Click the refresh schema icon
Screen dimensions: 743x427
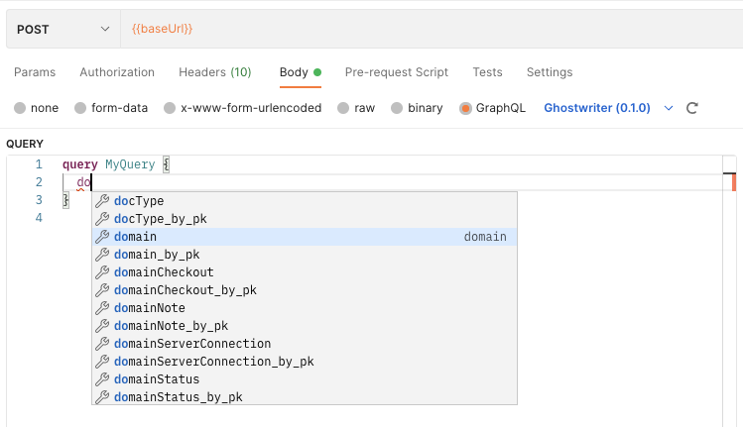point(691,108)
